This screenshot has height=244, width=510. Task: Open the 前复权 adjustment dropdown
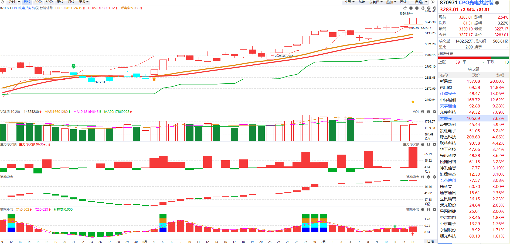tap(376, 2)
